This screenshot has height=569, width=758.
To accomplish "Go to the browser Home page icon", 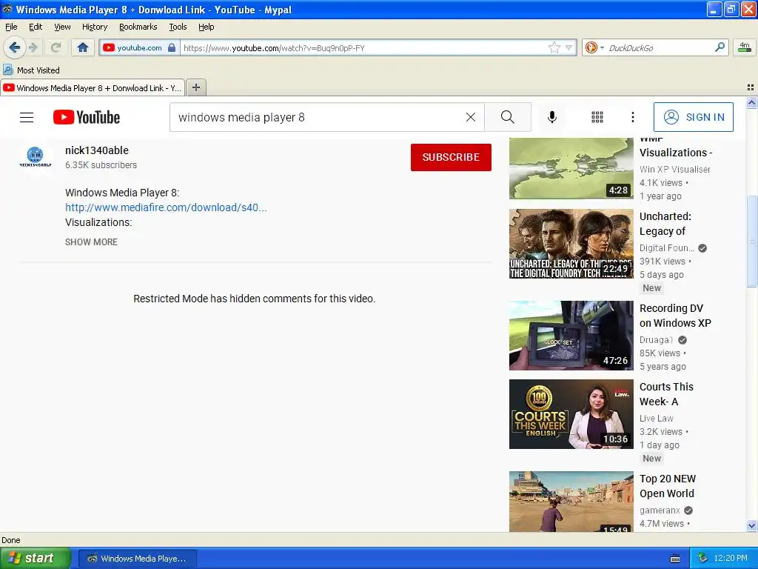I will [x=83, y=47].
